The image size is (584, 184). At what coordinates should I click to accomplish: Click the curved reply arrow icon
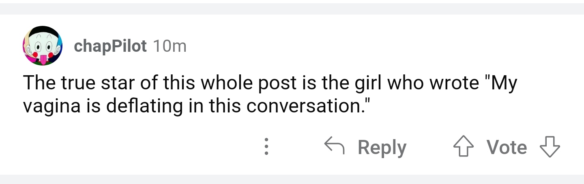pyautogui.click(x=335, y=146)
